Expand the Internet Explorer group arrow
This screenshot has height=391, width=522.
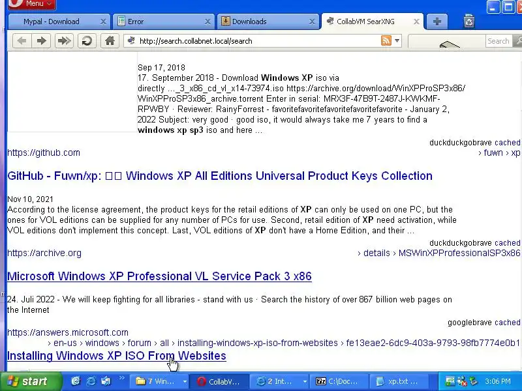tap(305, 382)
